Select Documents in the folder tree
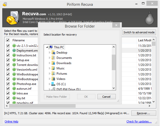161x126 pixels. click(x=64, y=58)
